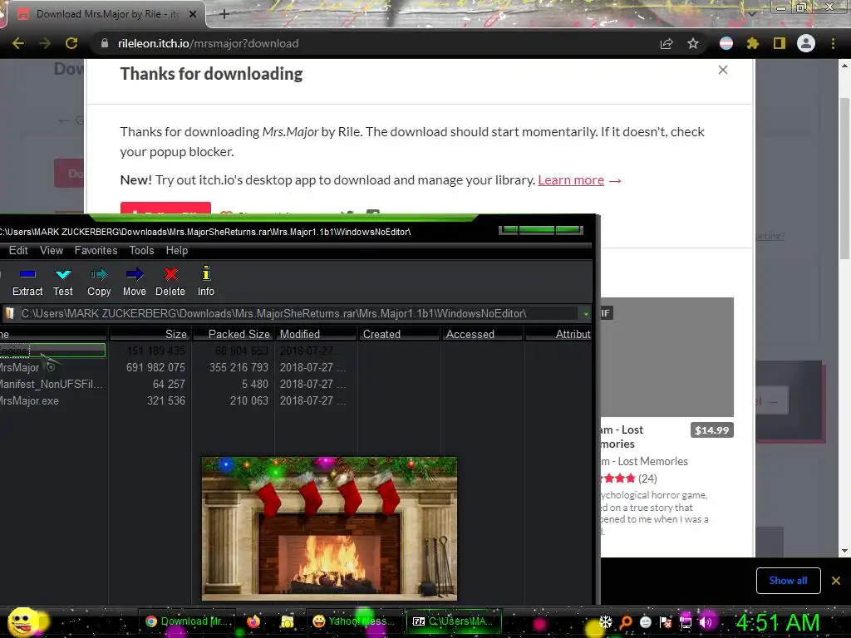
Task: Click the Move toolbar icon in 7-Zip
Action: (135, 274)
